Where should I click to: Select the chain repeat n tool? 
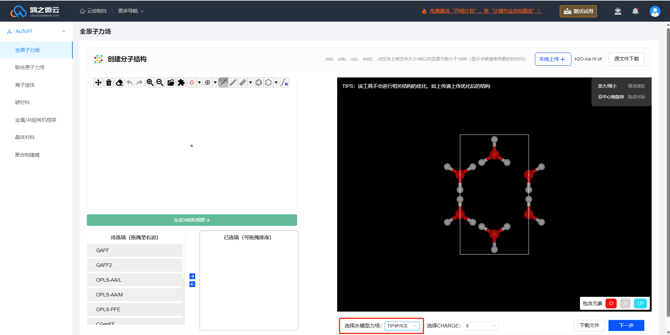click(x=284, y=82)
